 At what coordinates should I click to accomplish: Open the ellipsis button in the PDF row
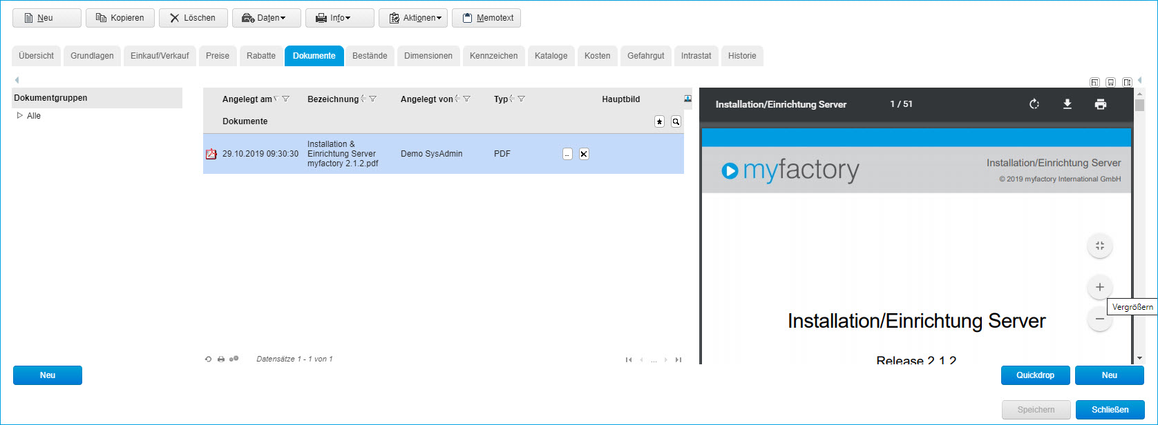567,154
